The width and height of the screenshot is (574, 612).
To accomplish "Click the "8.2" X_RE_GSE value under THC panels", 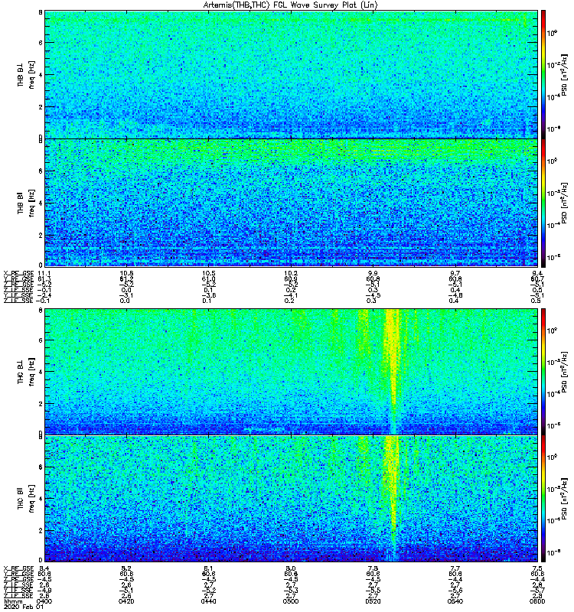I will coord(126,568).
